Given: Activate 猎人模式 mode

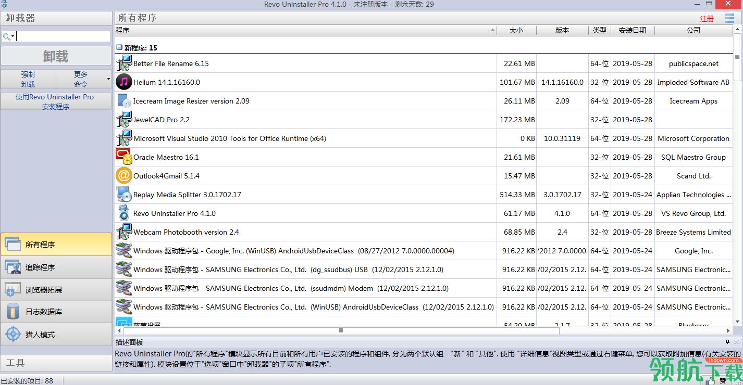Looking at the screenshot, I should tap(56, 334).
